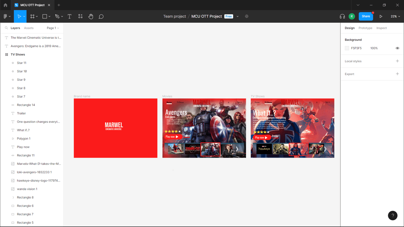404x227 pixels.
Task: Click the Polygon 1 layer icon
Action: [x=13, y=139]
